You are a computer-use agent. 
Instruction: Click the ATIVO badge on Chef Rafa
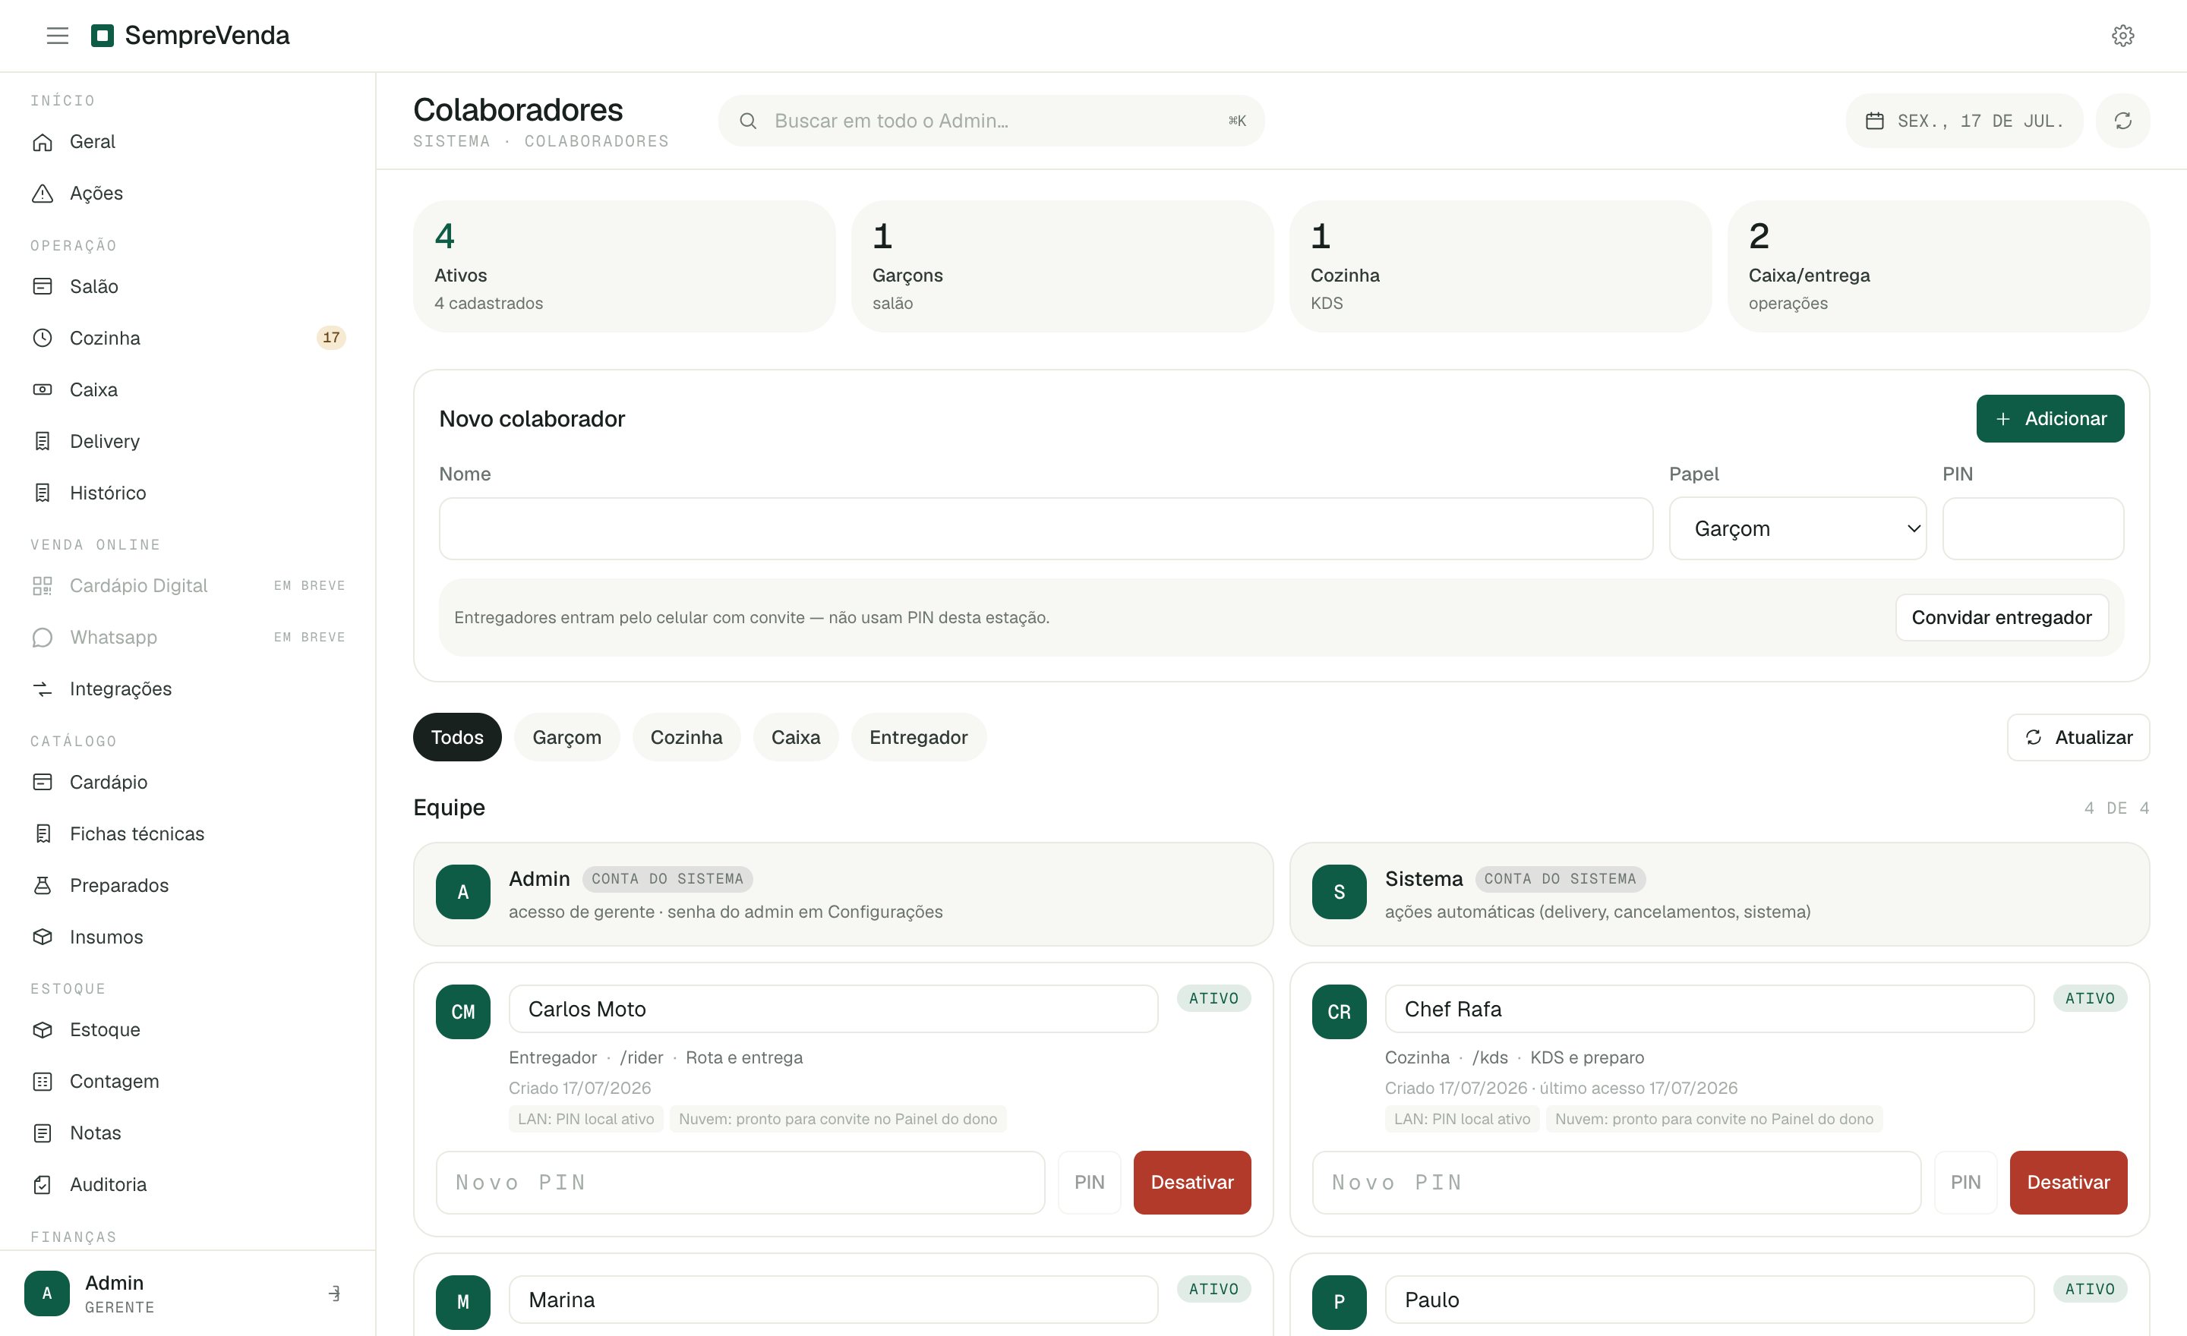point(2089,998)
